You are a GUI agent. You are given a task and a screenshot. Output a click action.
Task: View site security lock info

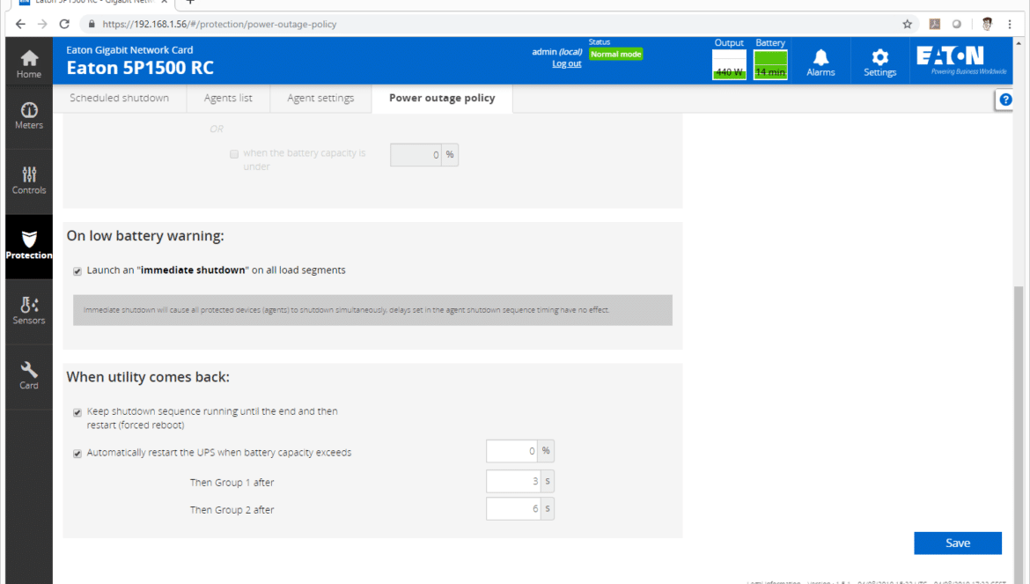(92, 25)
